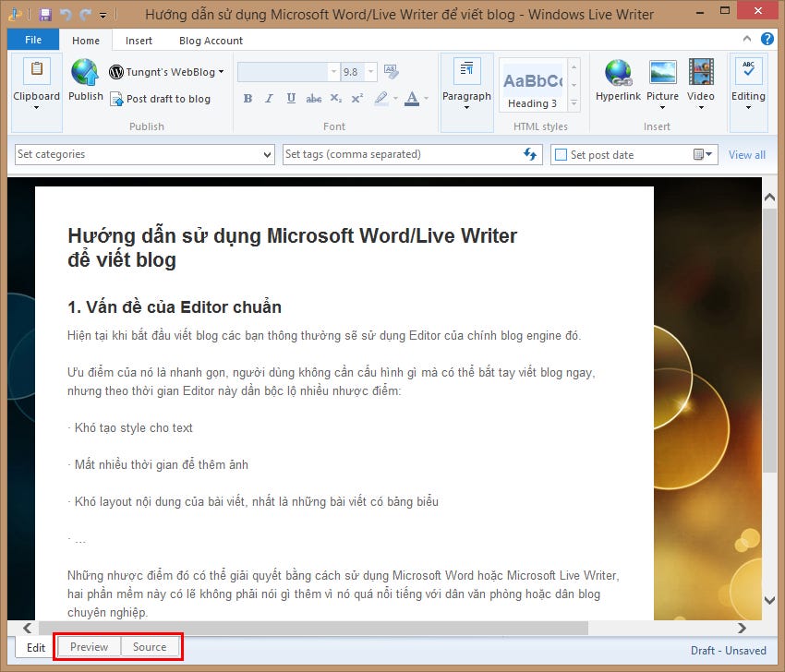Switch to the Insert ribbon tab
The width and height of the screenshot is (785, 672).
tap(139, 41)
